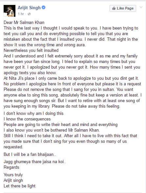Click the 'Dear Mr Salman Khan' greeting line
The width and height of the screenshot is (146, 193).
[24, 23]
